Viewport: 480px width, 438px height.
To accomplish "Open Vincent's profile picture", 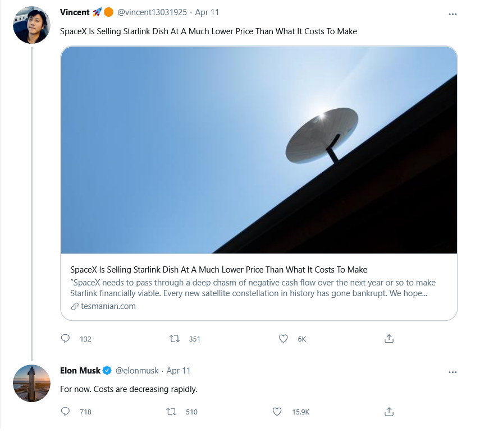I will (31, 25).
